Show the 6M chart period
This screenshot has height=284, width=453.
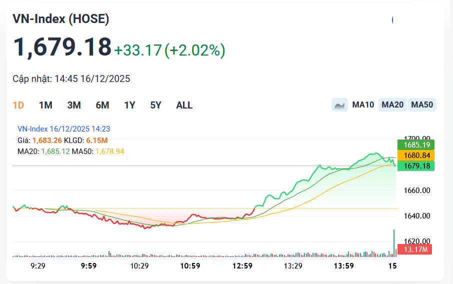click(x=102, y=105)
